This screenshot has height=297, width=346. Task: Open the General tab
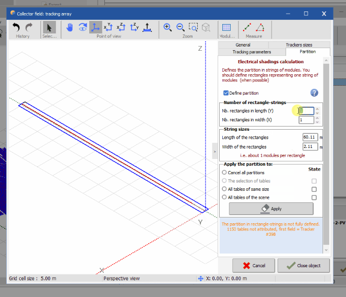coord(243,45)
